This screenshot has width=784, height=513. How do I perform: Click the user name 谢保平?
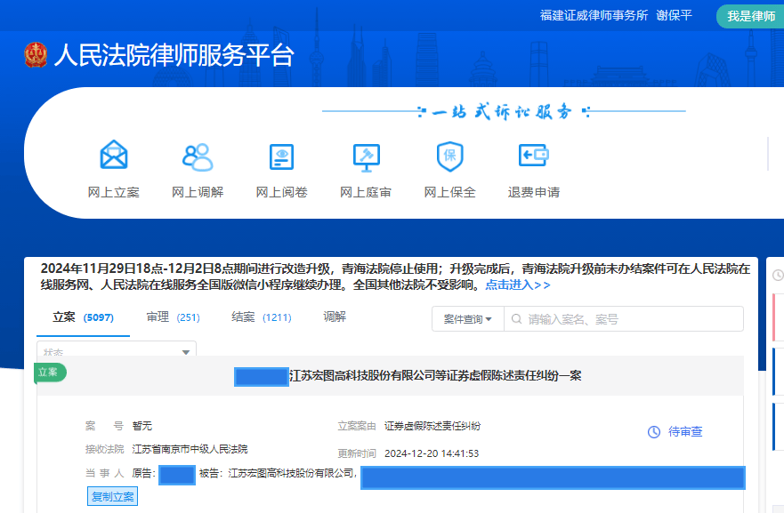[674, 15]
